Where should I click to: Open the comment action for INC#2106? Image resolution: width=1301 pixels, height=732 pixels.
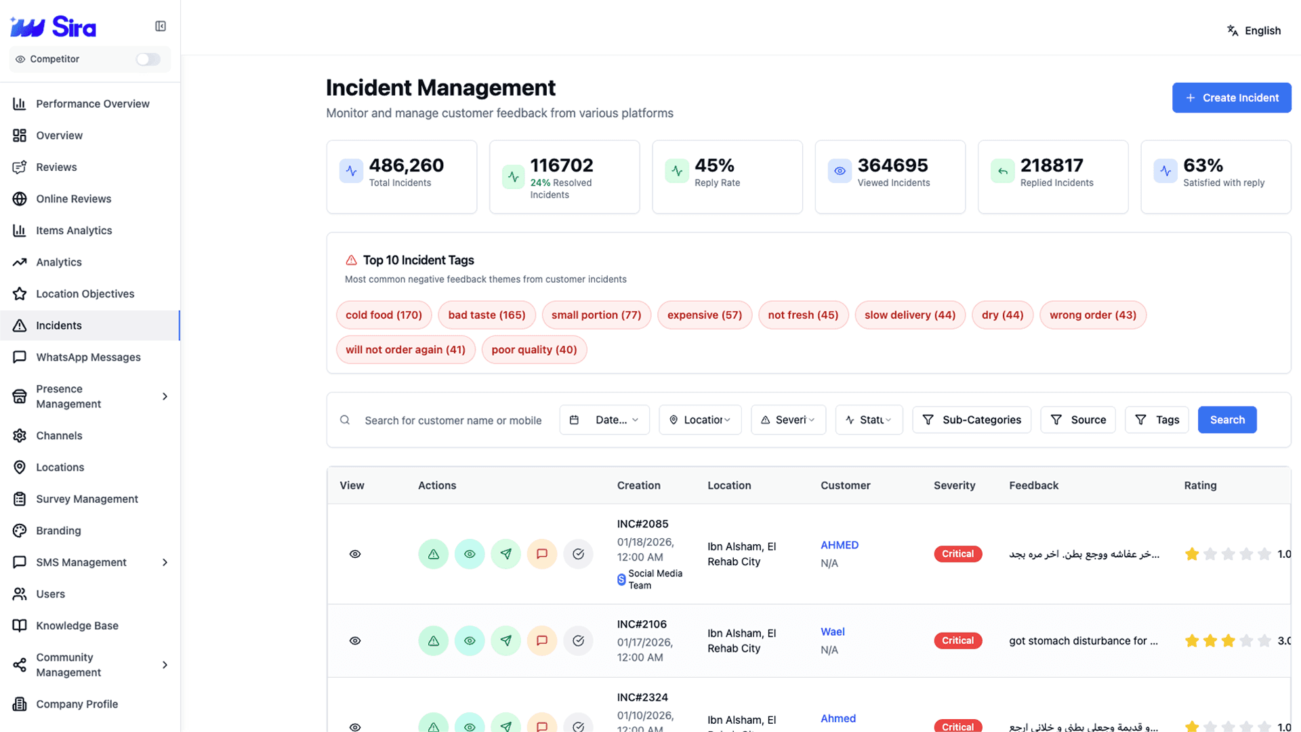[x=541, y=640]
